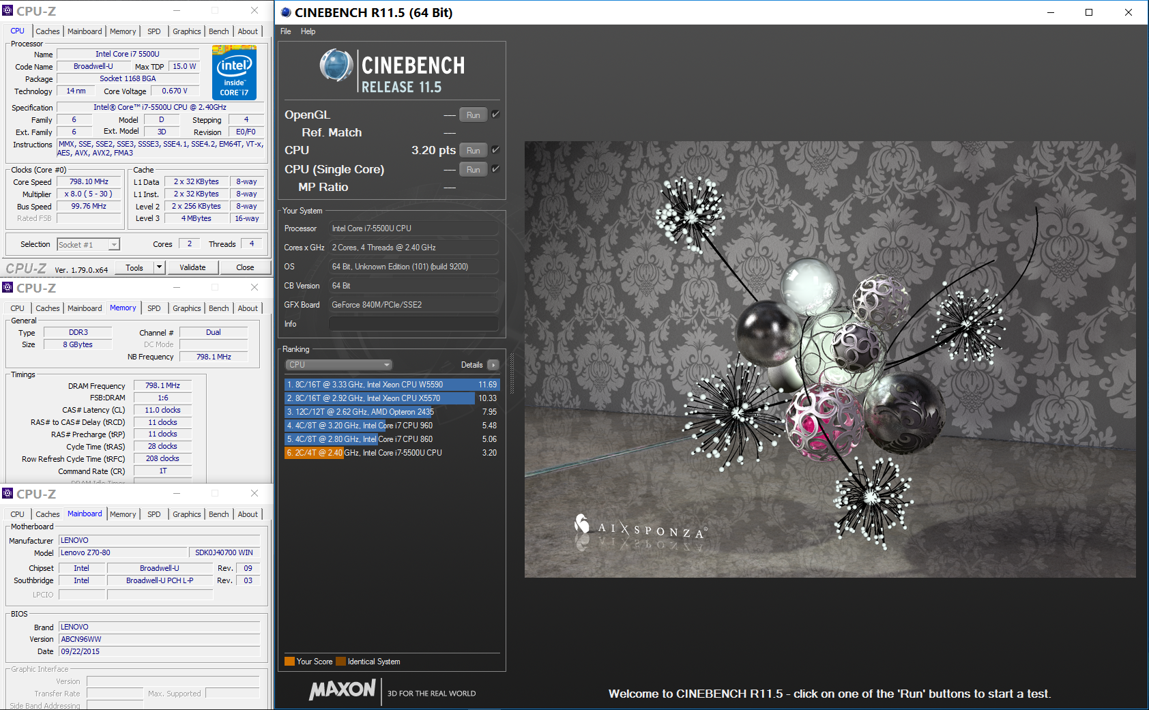The width and height of the screenshot is (1149, 710).
Task: Click the top CPU-Z window title icon
Action: (8, 11)
